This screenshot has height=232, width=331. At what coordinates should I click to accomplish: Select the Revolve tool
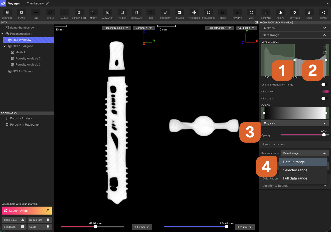(237, 14)
